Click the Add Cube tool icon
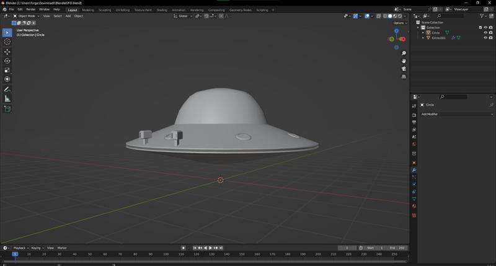The height and width of the screenshot is (266, 496). click(x=7, y=109)
